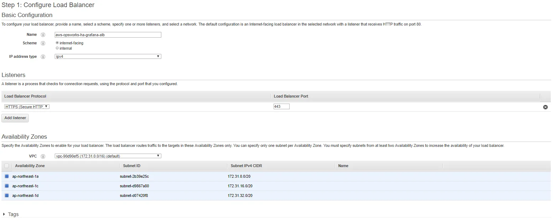Click the Load Balancer Port field

point(281,106)
